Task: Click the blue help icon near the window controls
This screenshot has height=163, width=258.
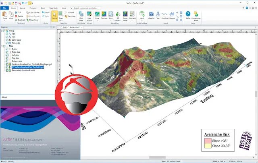Action: pyautogui.click(x=247, y=8)
